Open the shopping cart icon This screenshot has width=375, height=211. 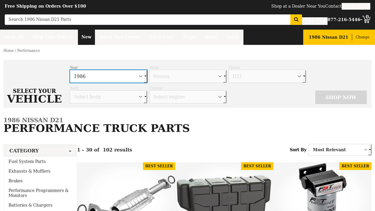click(x=367, y=19)
